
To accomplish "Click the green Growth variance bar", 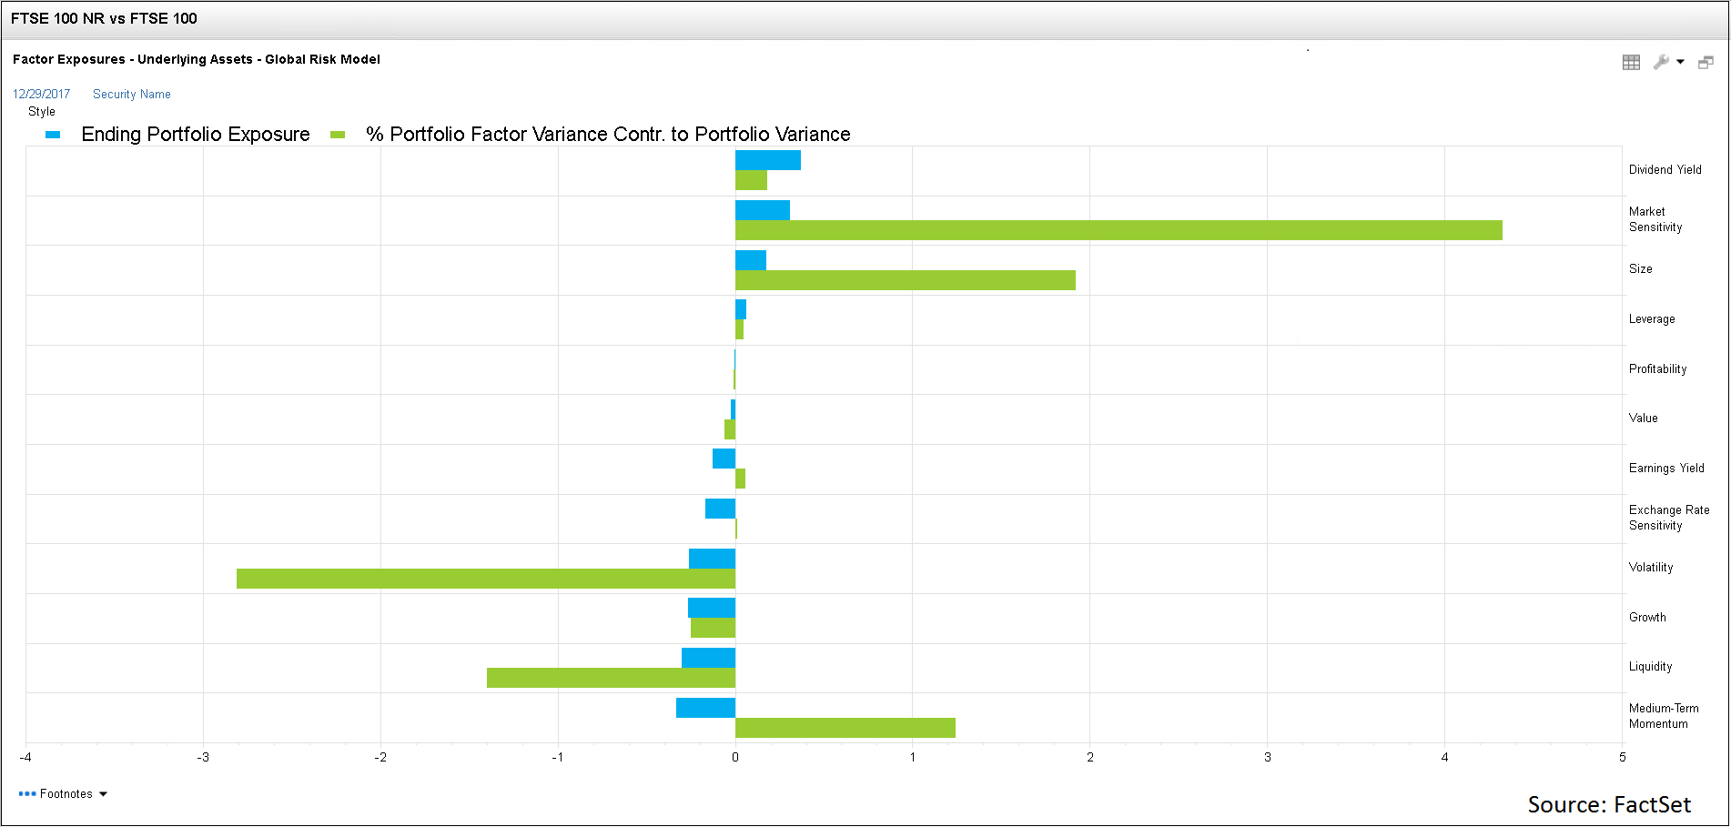I will click(x=713, y=628).
